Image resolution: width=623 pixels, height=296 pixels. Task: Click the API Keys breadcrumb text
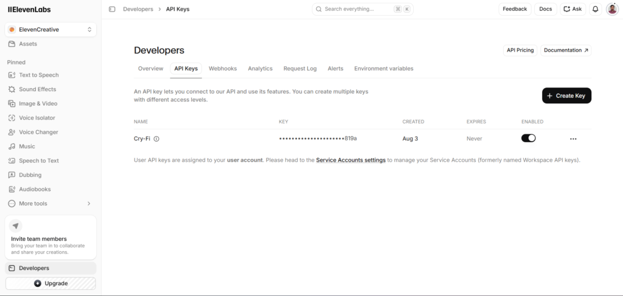click(x=178, y=9)
